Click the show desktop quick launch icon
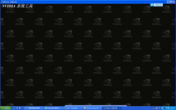Image resolution: width=176 pixels, height=110 pixels. tap(20, 108)
